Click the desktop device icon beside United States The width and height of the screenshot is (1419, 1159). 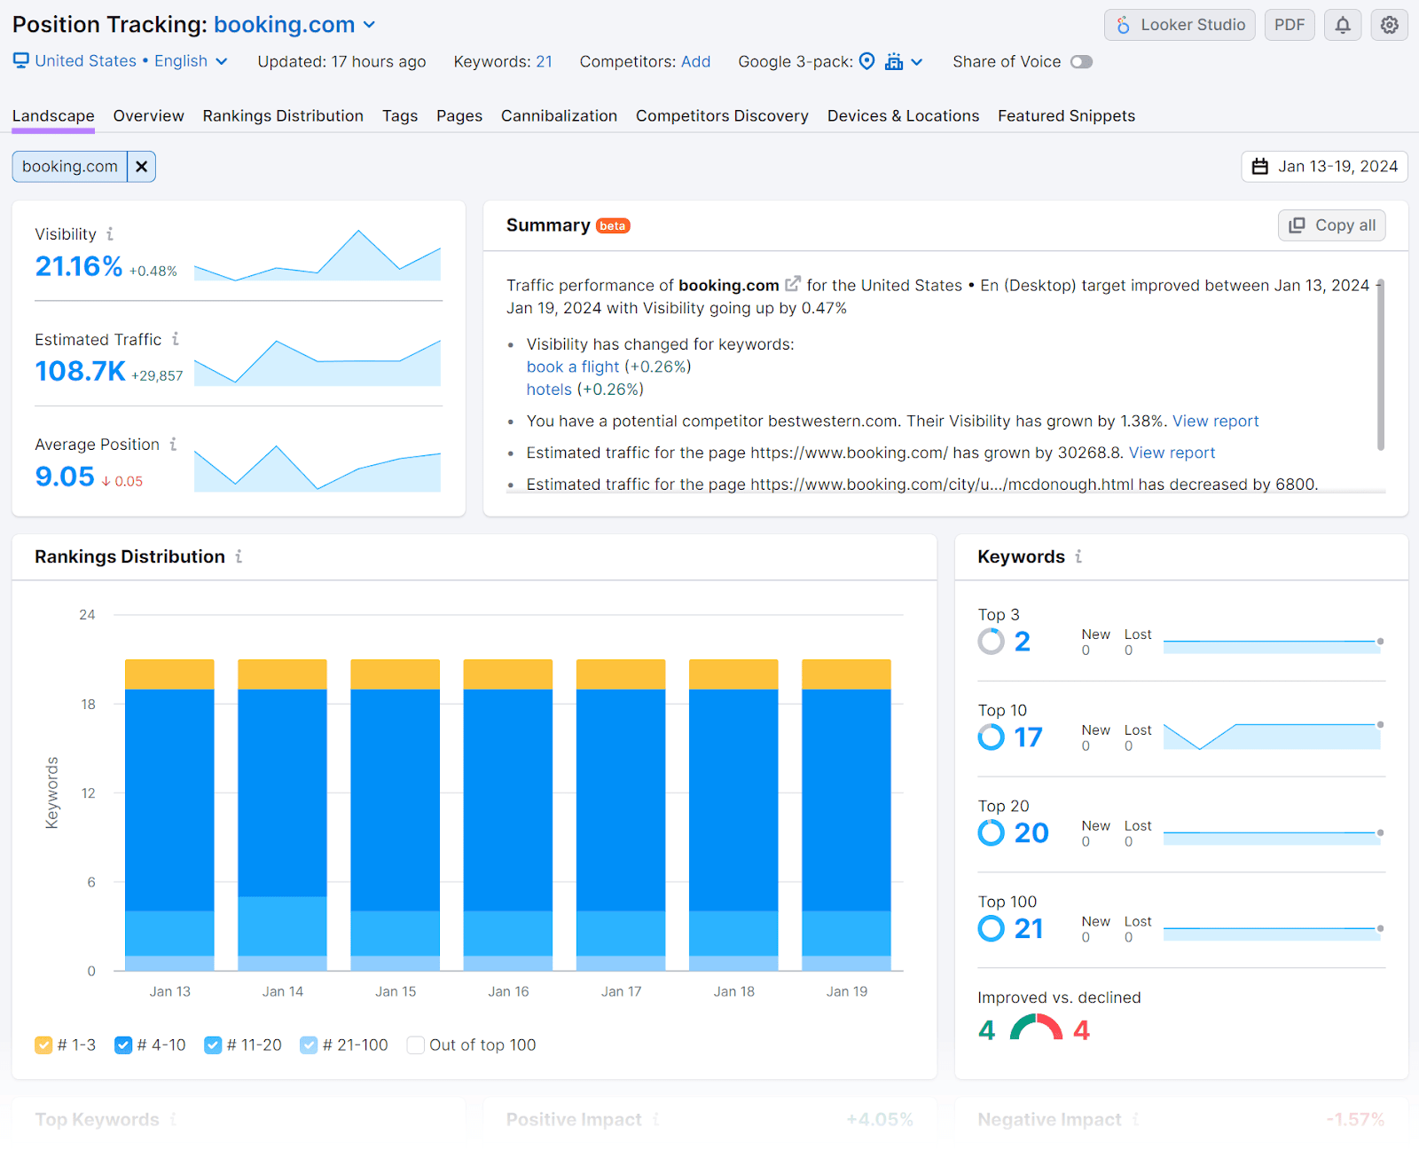click(x=20, y=61)
